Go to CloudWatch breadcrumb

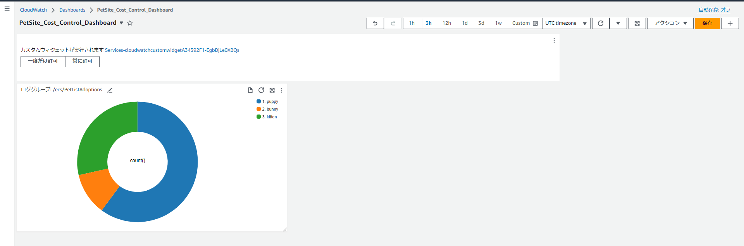coord(33,10)
